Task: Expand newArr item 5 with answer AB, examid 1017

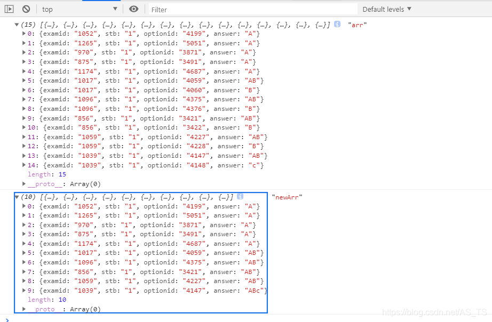Action: coord(24,252)
